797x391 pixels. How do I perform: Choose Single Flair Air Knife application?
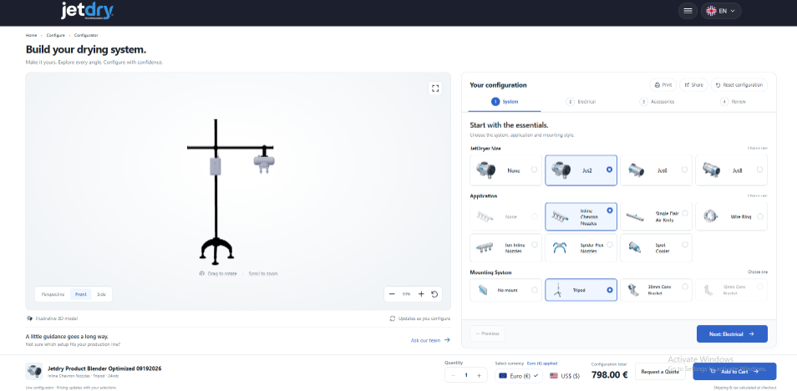[656, 216]
